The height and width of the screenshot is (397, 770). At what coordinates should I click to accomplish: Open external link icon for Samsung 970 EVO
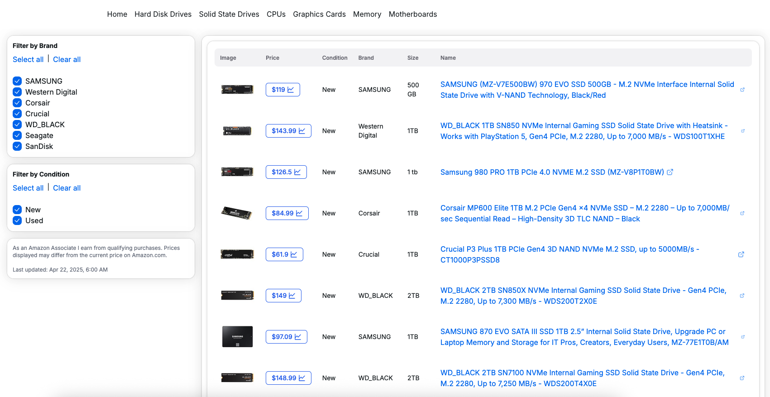742,90
